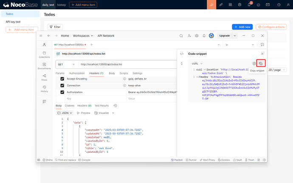Open NocoBase notification bell with badge
The height and width of the screenshot is (183, 293).
click(249, 4)
